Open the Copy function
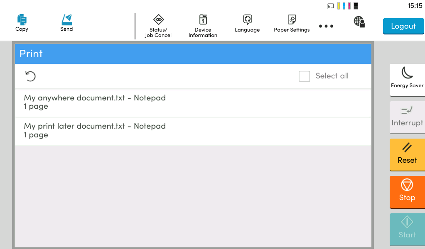The width and height of the screenshot is (425, 249). (22, 23)
